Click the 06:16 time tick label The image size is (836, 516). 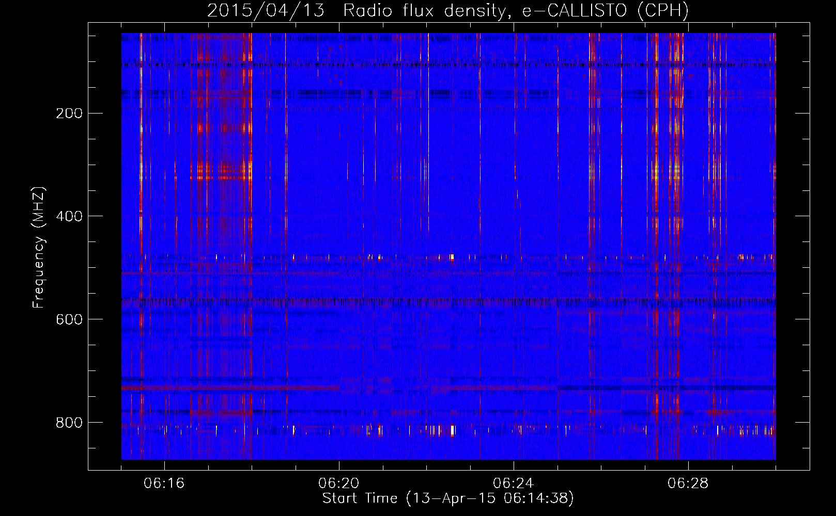tap(164, 483)
